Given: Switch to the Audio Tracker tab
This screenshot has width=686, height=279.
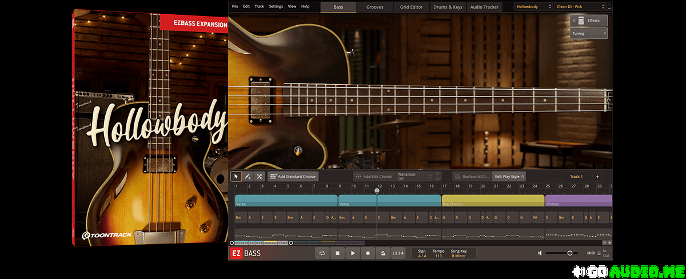Looking at the screenshot, I should pos(484,7).
